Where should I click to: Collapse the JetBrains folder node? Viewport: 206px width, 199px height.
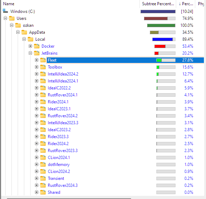(31, 53)
